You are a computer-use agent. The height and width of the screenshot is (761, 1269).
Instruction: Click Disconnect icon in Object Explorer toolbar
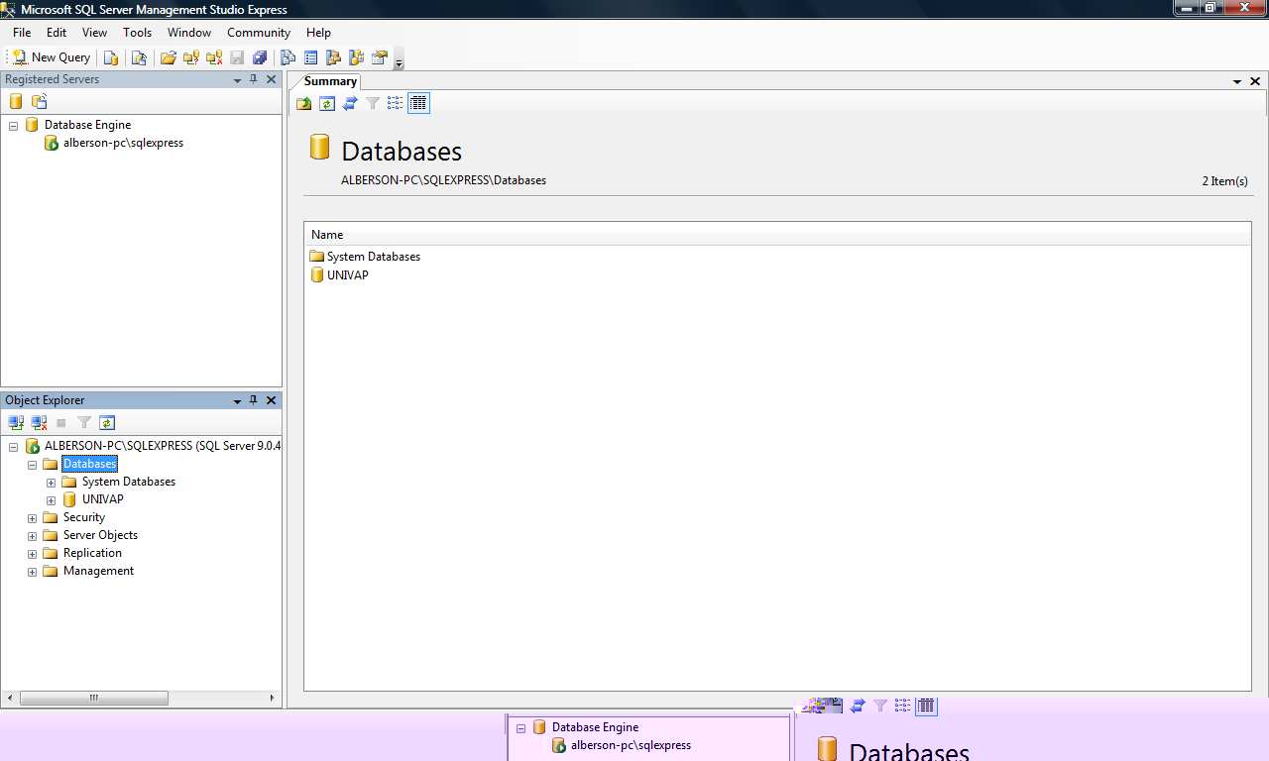pos(39,422)
